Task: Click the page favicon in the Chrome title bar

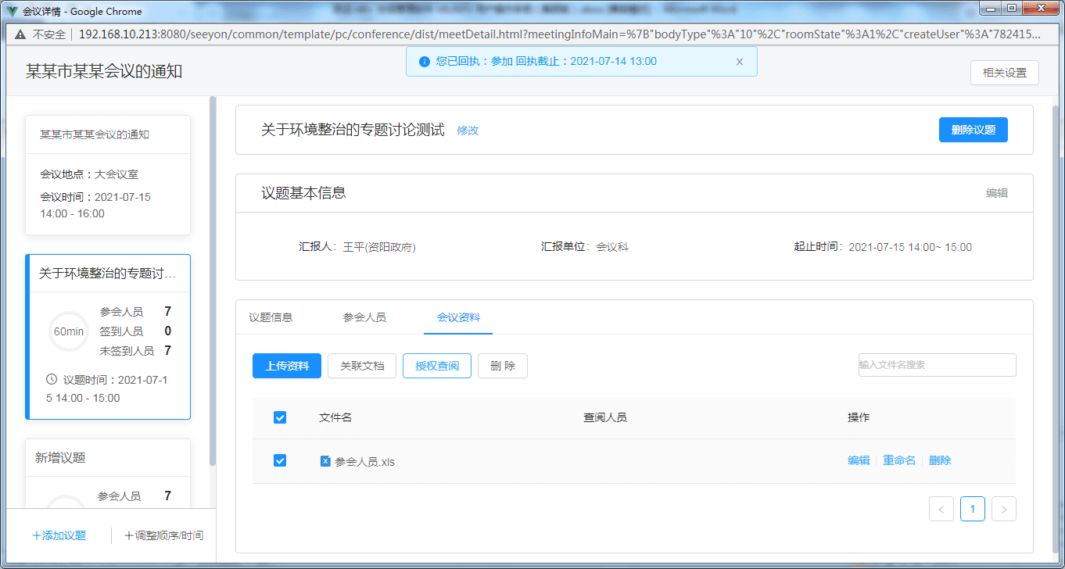Action: coord(13,12)
